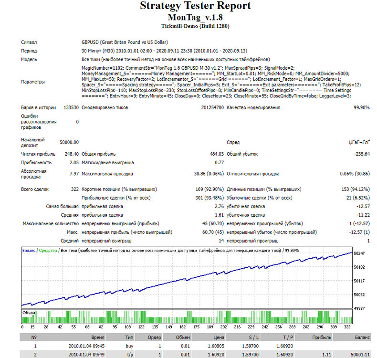Viewport: 377px width, 358px height.
Task: Click 'Tickmill-Demo (Build 1280)' subtitle
Action: 195,26
